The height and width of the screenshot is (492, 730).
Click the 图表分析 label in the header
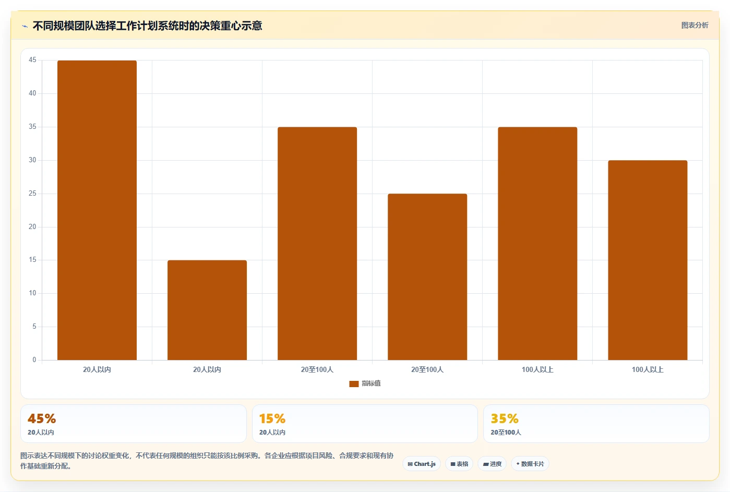point(695,25)
